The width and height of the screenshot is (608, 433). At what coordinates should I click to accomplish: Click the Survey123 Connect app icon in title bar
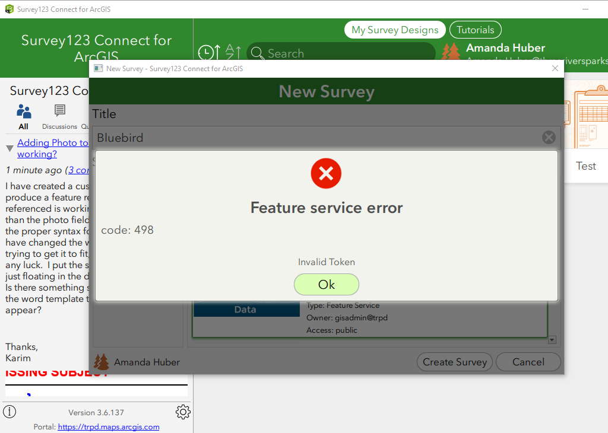point(9,9)
